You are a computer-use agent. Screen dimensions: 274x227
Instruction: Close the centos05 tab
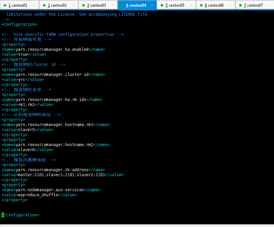tap(191, 5)
